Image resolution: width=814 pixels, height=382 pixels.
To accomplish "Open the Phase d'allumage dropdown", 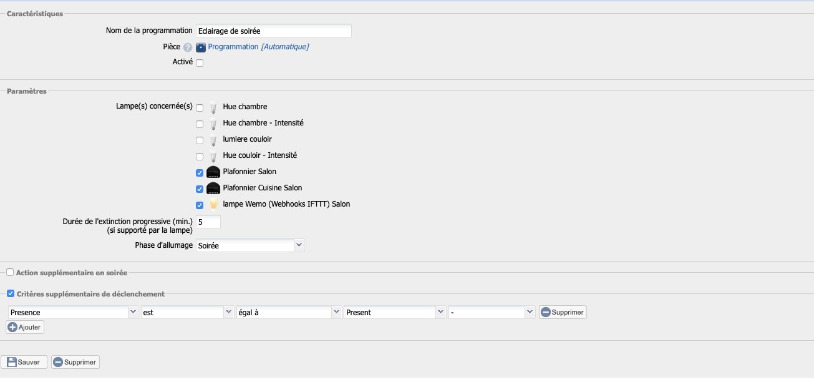I will 250,246.
